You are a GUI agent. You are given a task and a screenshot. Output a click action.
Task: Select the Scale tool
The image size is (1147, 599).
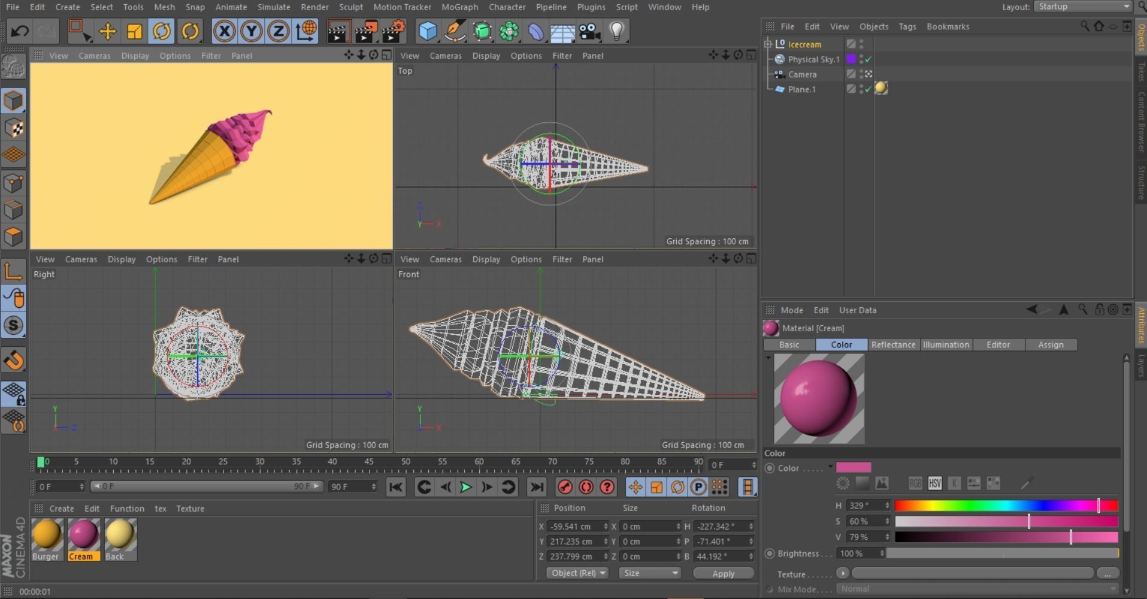click(134, 31)
